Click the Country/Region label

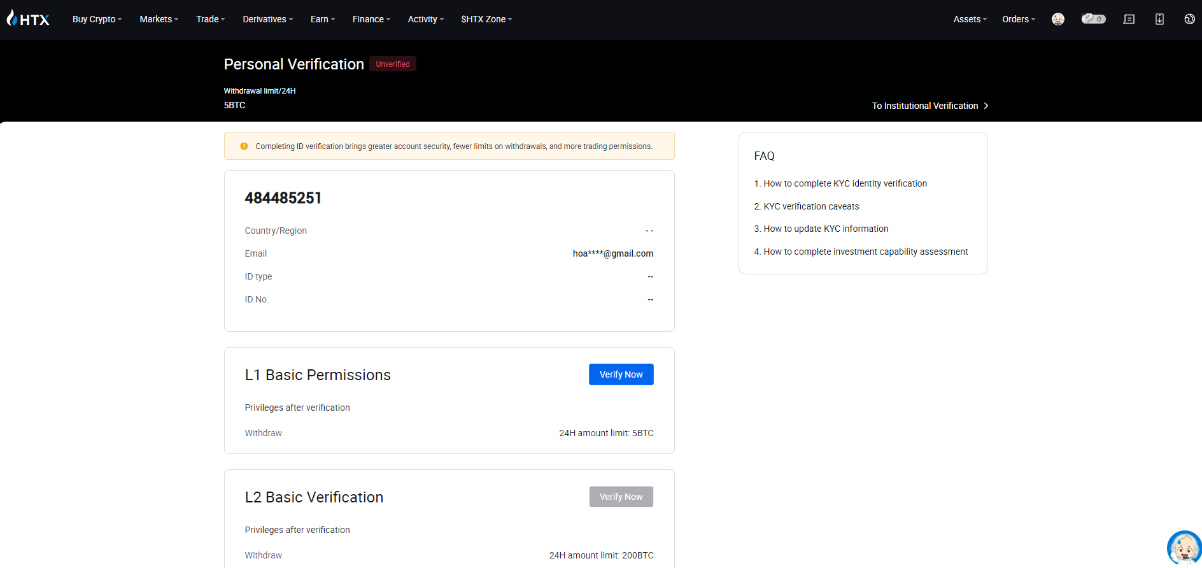276,231
